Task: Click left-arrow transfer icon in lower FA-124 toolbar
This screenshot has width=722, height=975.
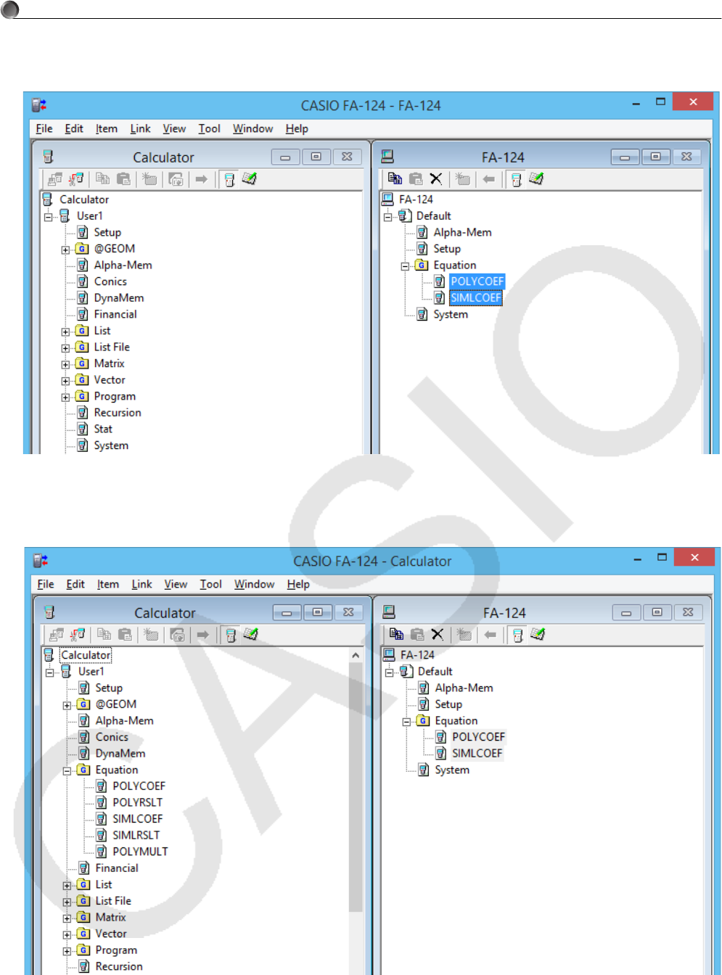Action: [491, 634]
